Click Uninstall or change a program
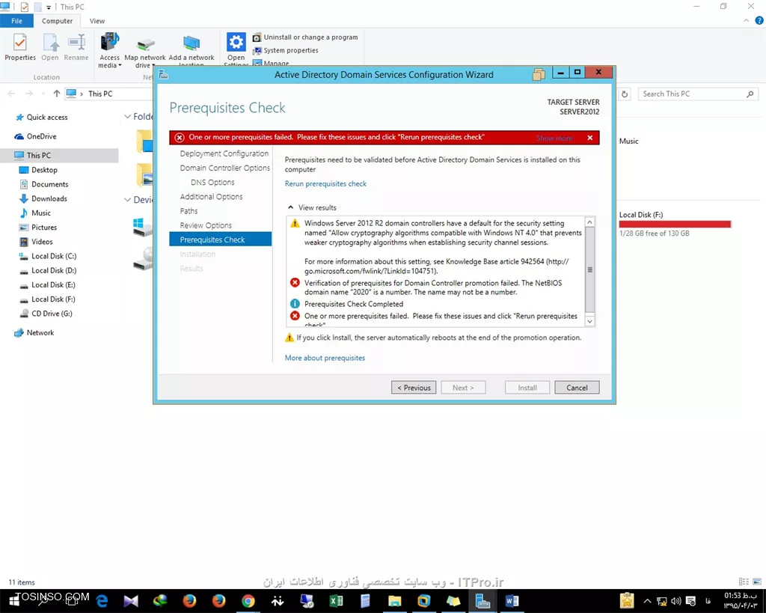 click(x=305, y=37)
